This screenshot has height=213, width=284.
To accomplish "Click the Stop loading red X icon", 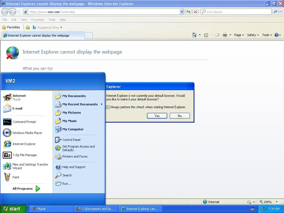I will tap(196, 12).
